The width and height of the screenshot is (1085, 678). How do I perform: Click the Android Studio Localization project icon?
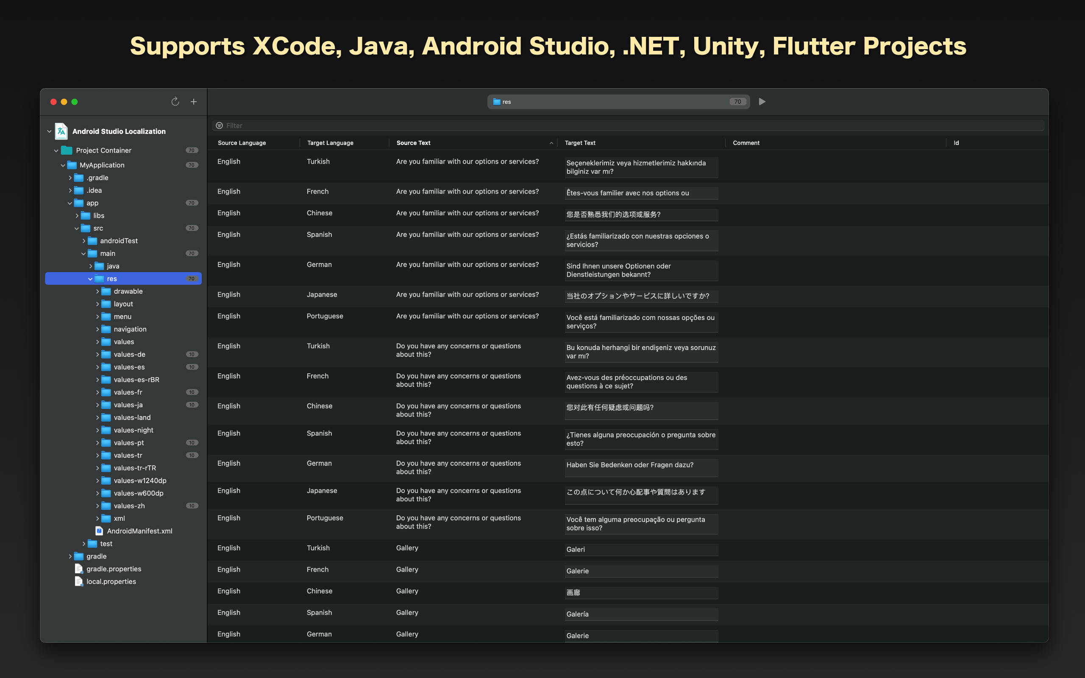click(x=61, y=131)
